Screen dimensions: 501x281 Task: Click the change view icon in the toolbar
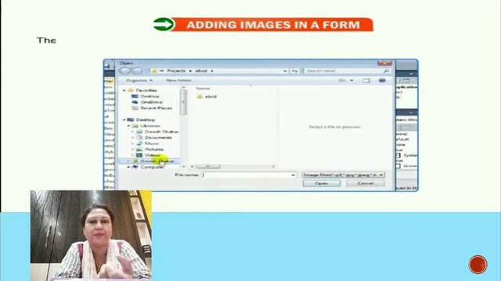(342, 80)
